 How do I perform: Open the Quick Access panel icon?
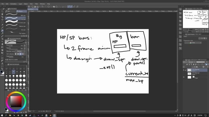[x=180, y=9]
